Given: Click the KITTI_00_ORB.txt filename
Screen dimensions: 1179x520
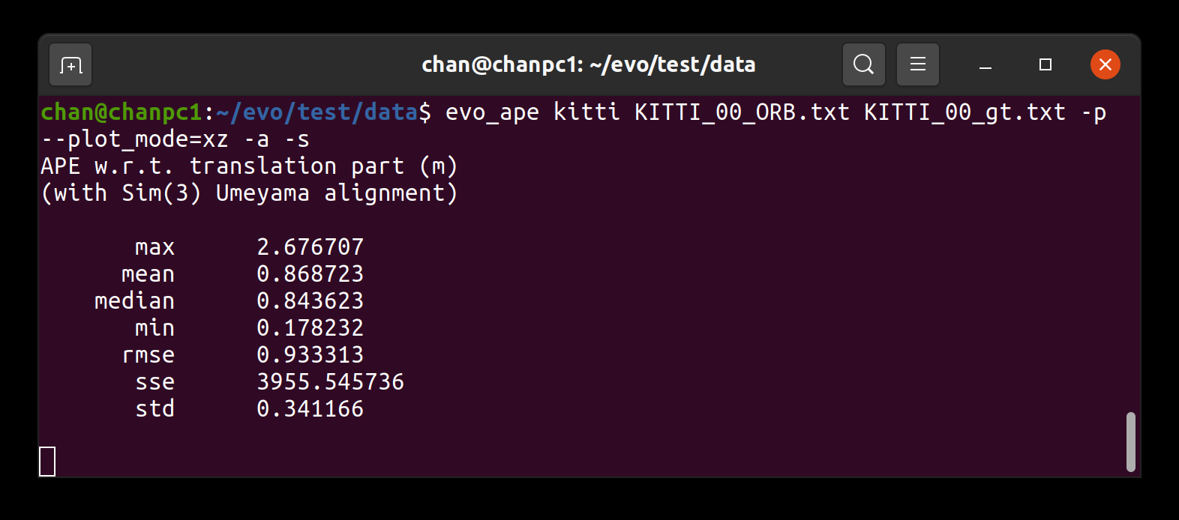Looking at the screenshot, I should coord(742,112).
